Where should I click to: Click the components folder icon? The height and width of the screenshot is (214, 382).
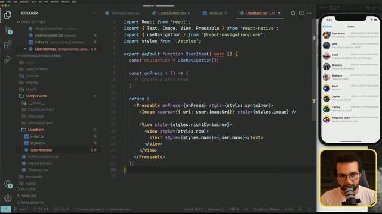point(21,96)
